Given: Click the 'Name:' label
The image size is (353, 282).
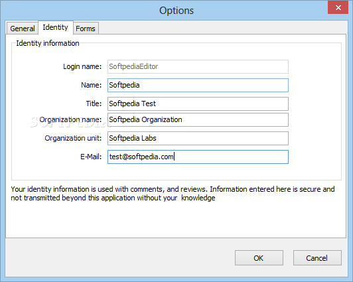Looking at the screenshot, I should (x=91, y=85).
